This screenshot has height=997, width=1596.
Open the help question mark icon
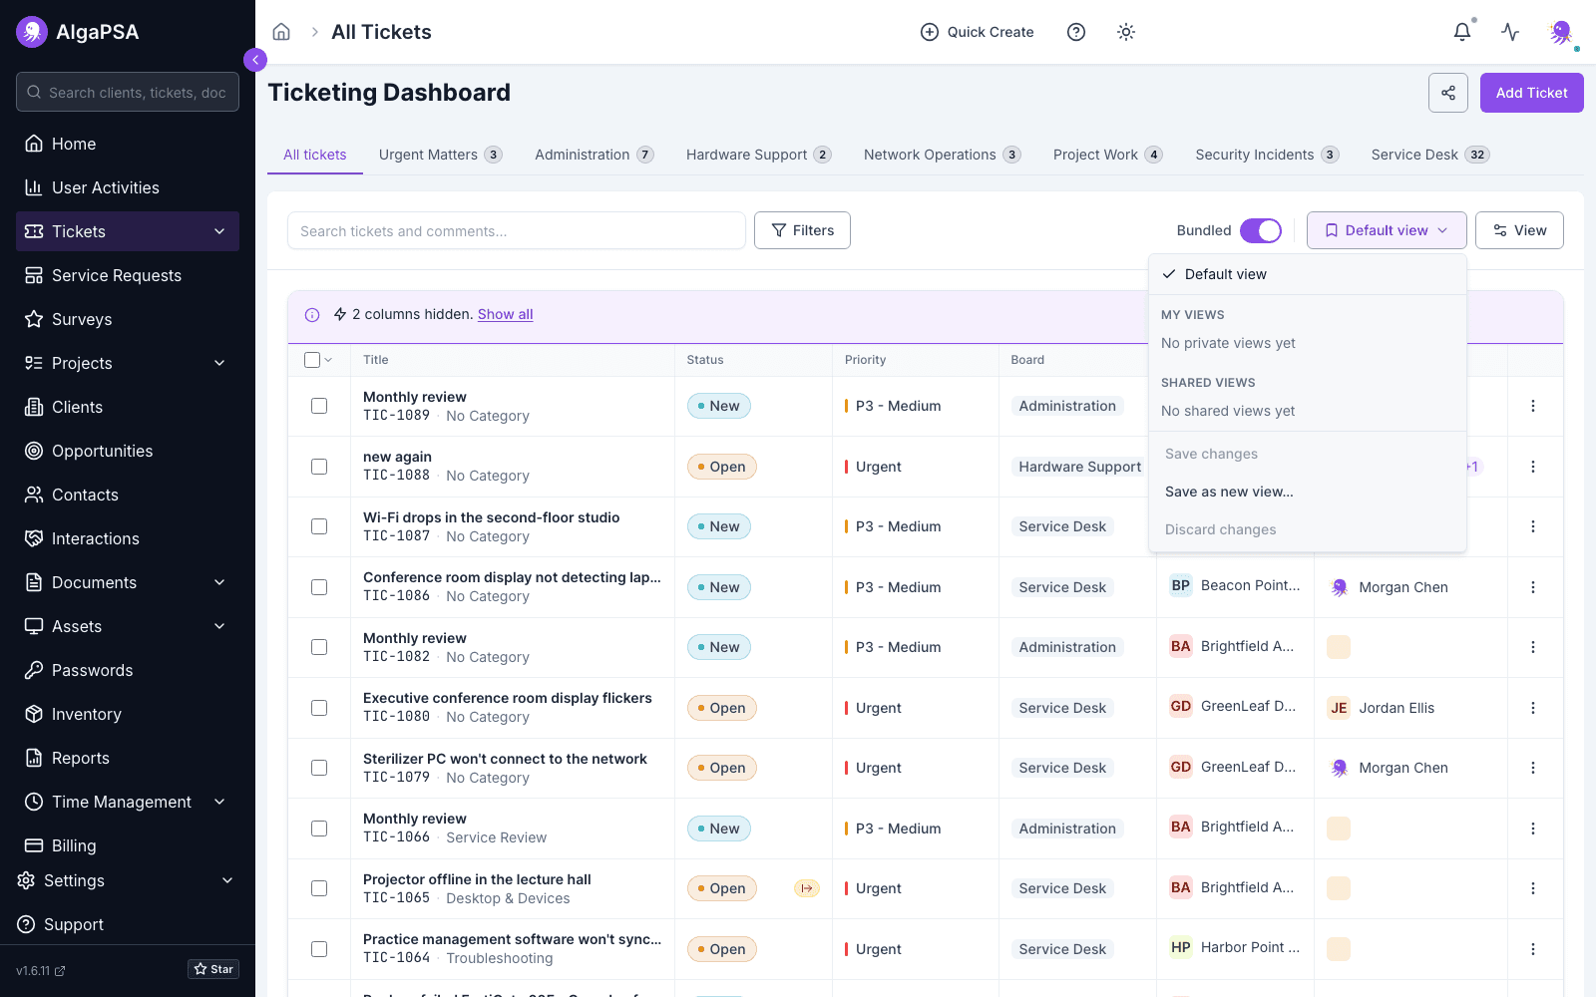click(x=1076, y=32)
